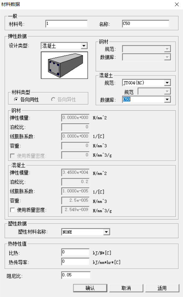This screenshot has width=183, height=297.
Task: Click the 阻尼比 field showing 0.05
Action: (76, 275)
